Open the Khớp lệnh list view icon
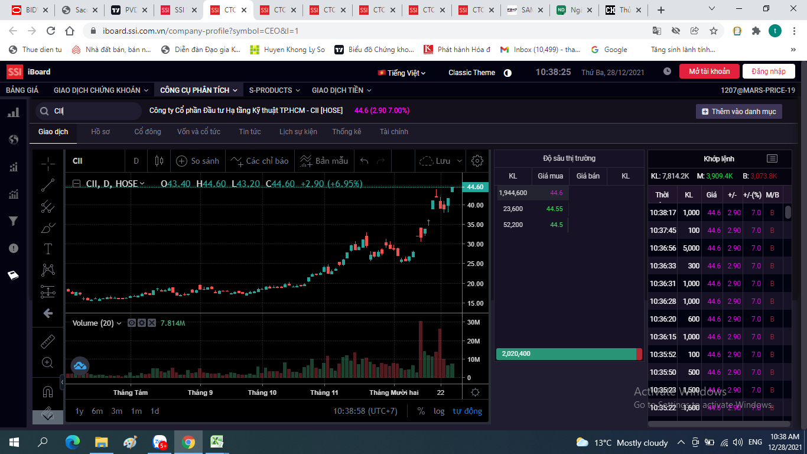 772,158
